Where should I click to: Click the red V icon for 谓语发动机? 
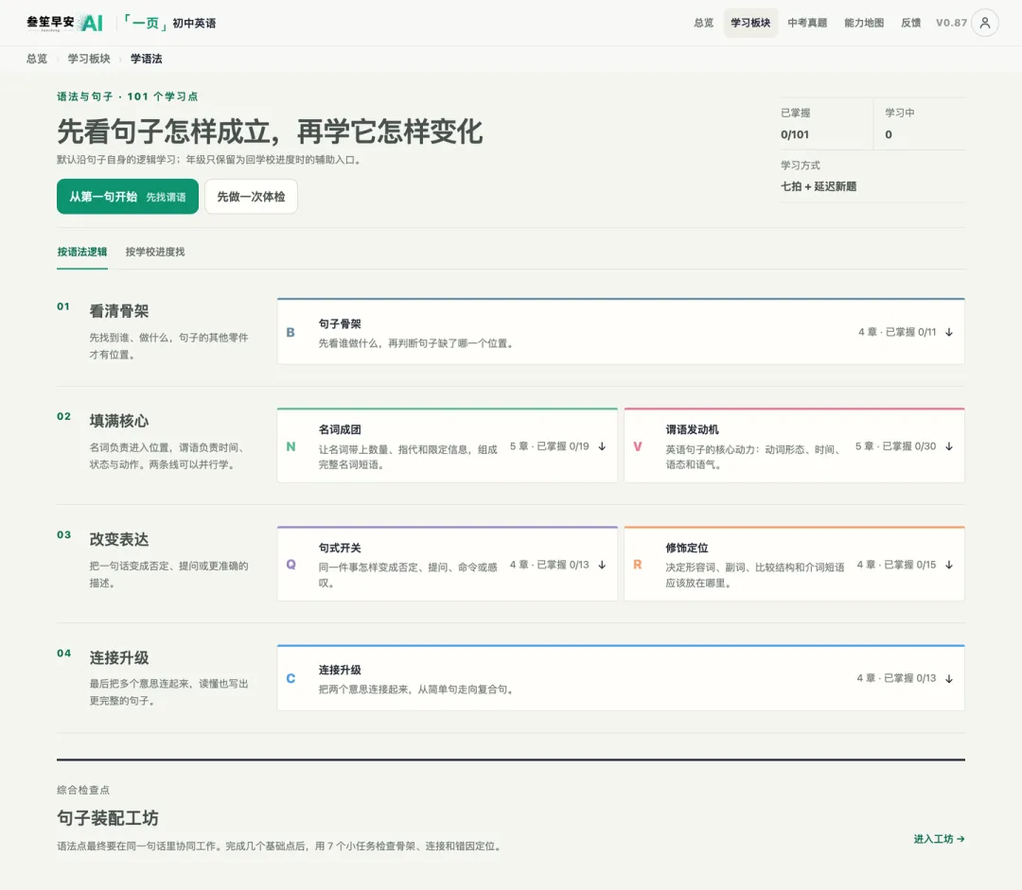(x=638, y=446)
